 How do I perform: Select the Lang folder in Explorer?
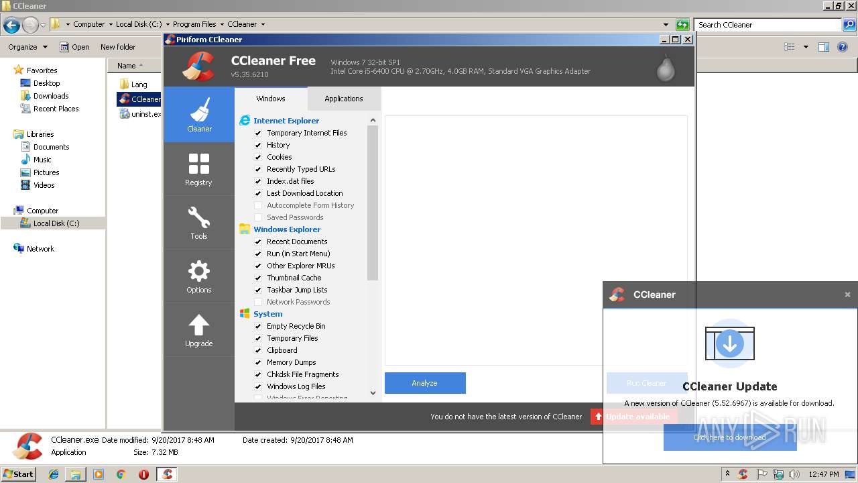[x=133, y=85]
